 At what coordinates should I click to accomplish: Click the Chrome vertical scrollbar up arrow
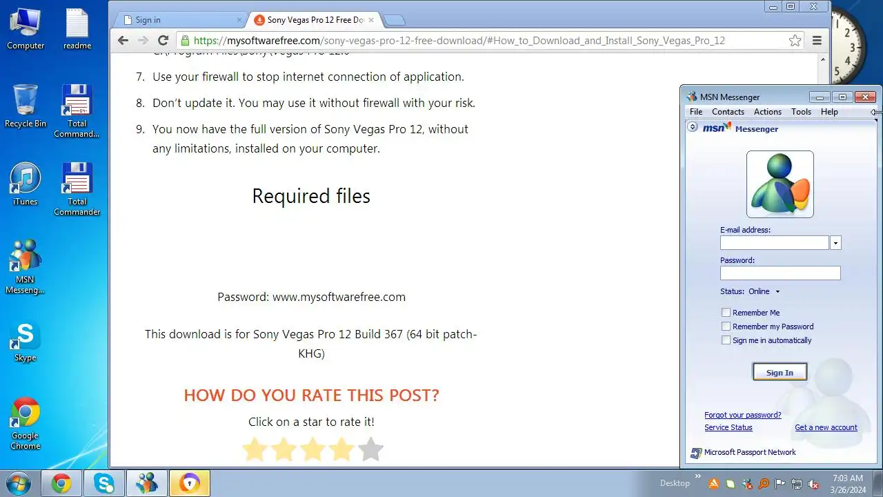(x=823, y=60)
